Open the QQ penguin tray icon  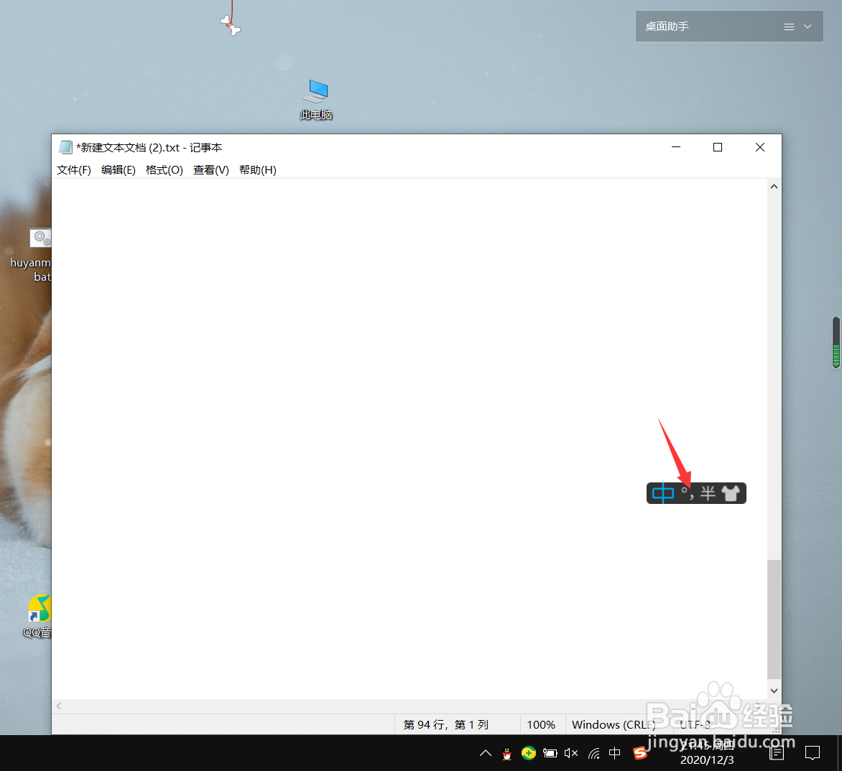(x=506, y=754)
